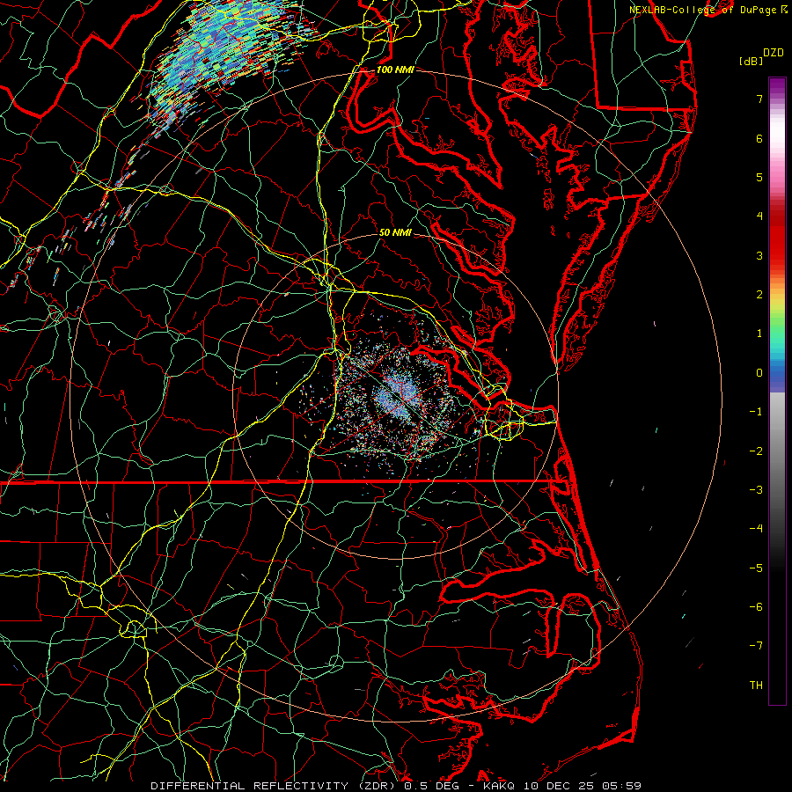
Task: Click the KAKQ station identifier in caption
Action: [x=500, y=786]
